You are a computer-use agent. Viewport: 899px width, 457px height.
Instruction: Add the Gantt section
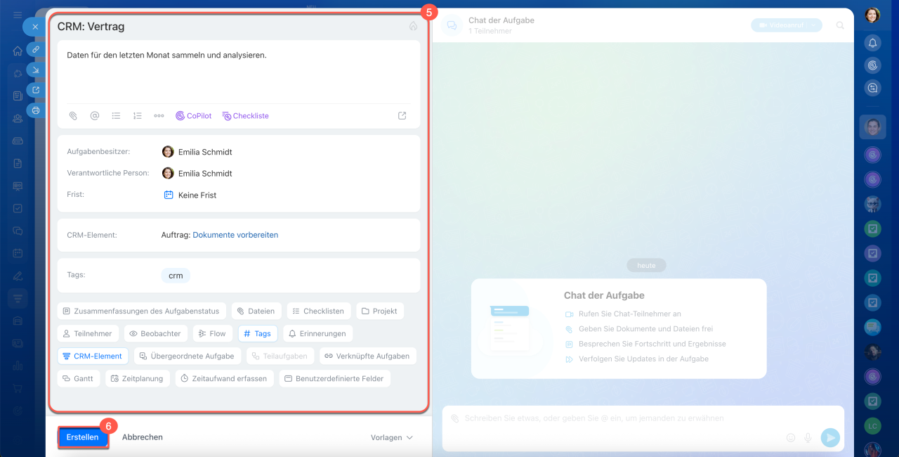(x=78, y=378)
